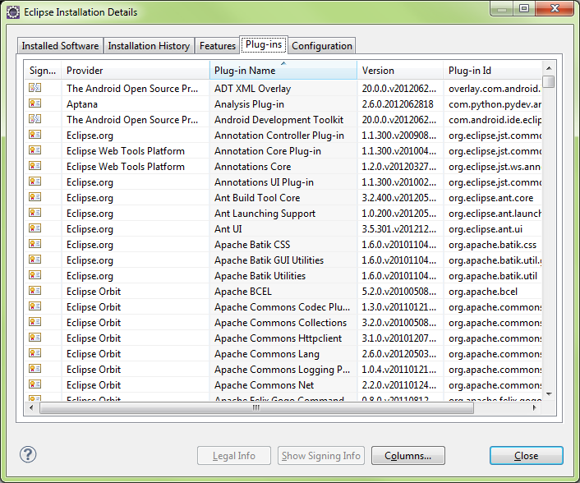The width and height of the screenshot is (580, 483).
Task: Open the Columns... dialog button
Action: (x=407, y=456)
